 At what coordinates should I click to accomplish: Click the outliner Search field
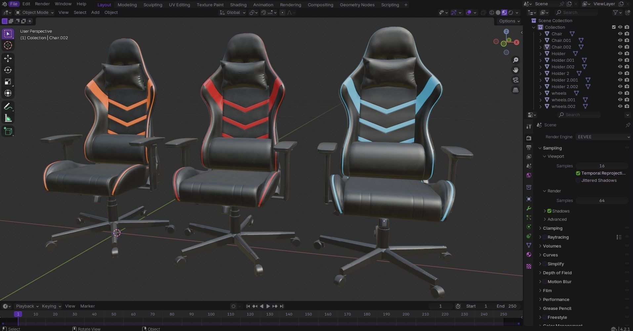[x=576, y=13]
